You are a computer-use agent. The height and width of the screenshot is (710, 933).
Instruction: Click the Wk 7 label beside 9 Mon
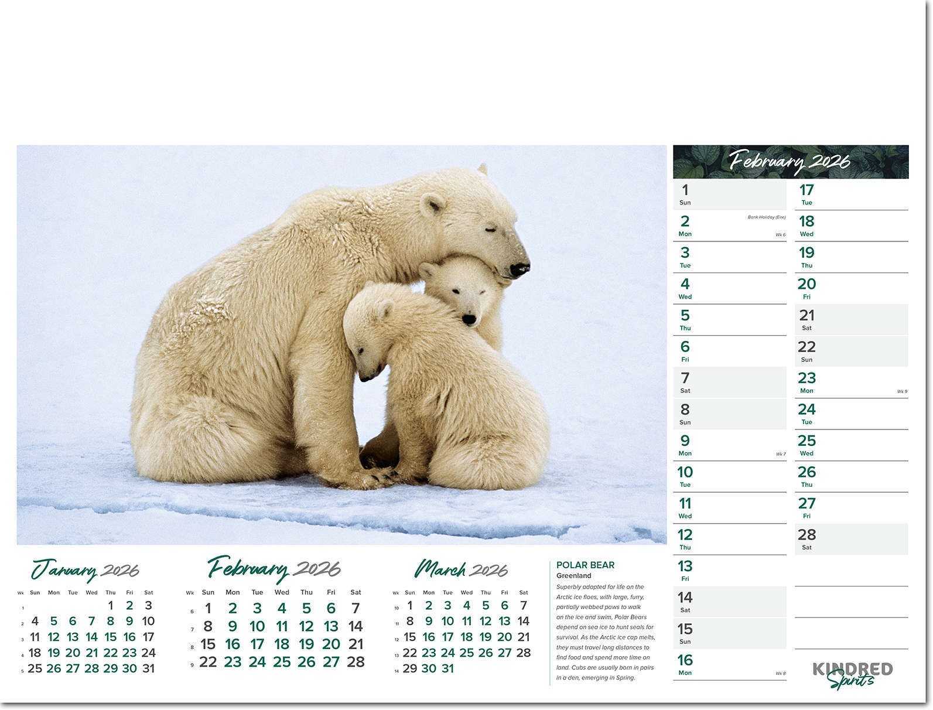click(780, 454)
